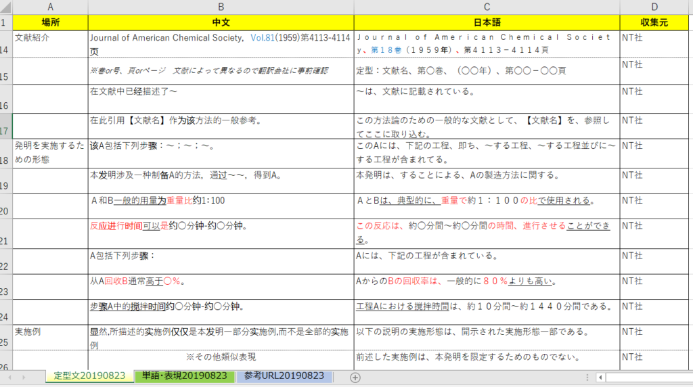The width and height of the screenshot is (693, 387).
Task: Select row 20 header
Action: pyautogui.click(x=5, y=206)
